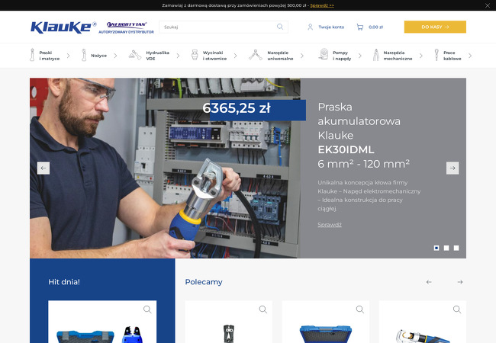Image resolution: width=496 pixels, height=343 pixels.
Task: Click the Polecamy heading
Action: [x=204, y=282]
